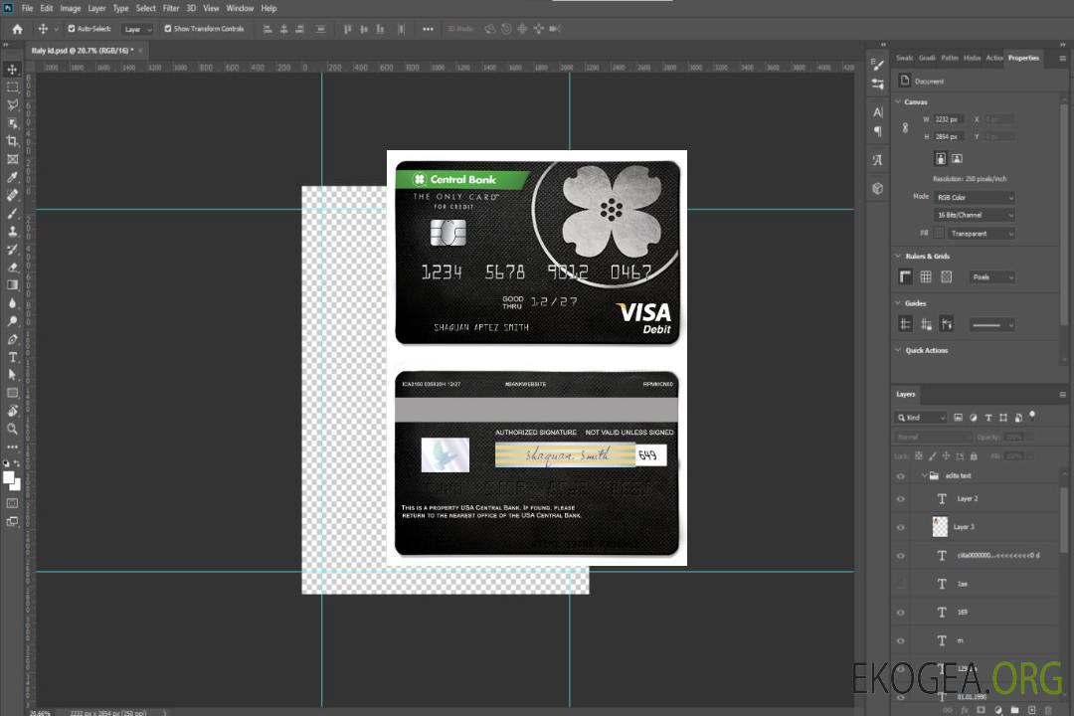Select the Eyedropper tool
1074x716 pixels.
coord(12,177)
